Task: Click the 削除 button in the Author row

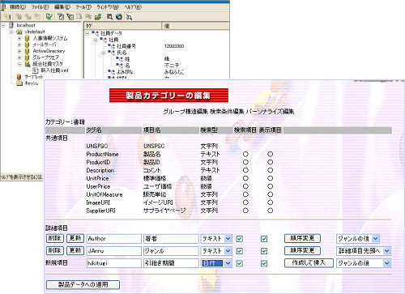Action: click(x=55, y=238)
